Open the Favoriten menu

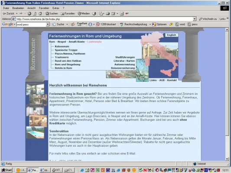tap(44, 8)
